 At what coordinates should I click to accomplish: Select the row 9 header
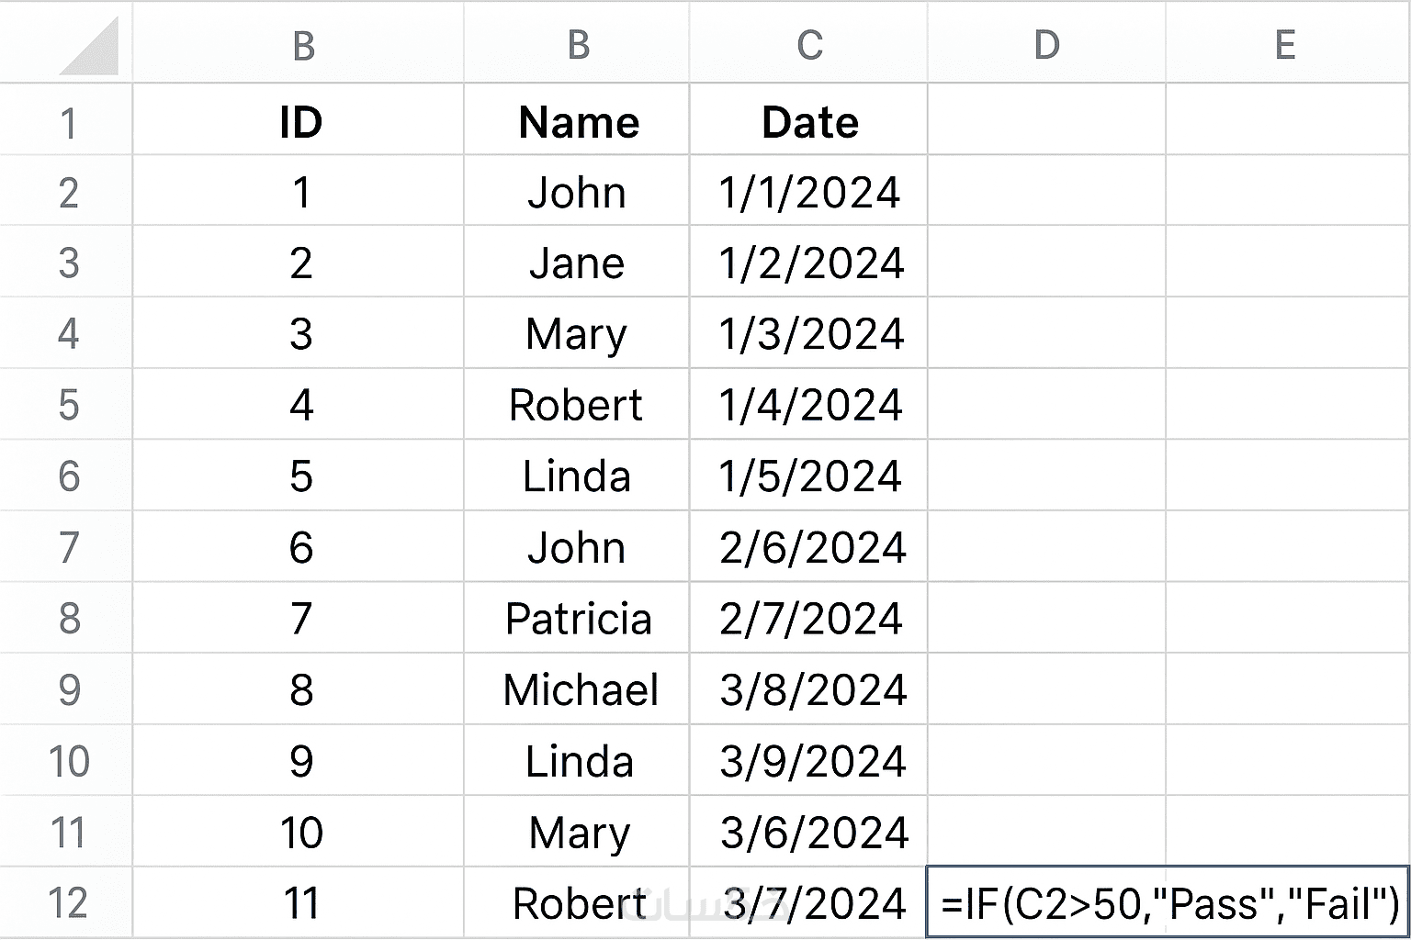point(67,690)
